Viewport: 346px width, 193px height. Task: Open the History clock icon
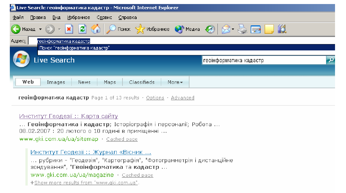click(x=210, y=29)
